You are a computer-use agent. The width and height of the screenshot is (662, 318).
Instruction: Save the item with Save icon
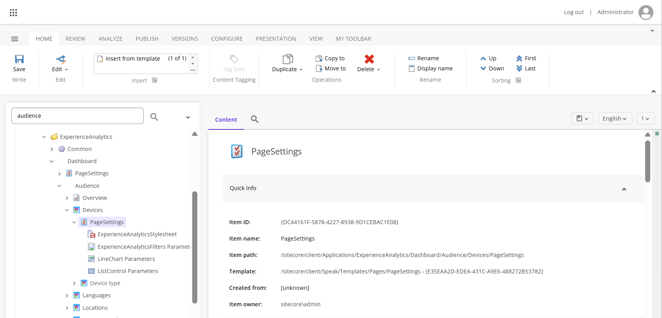click(19, 59)
